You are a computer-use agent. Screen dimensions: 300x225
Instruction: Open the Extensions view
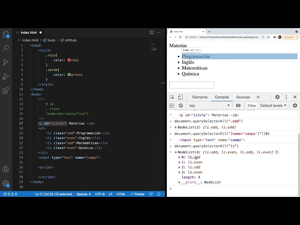[x=6, y=90]
